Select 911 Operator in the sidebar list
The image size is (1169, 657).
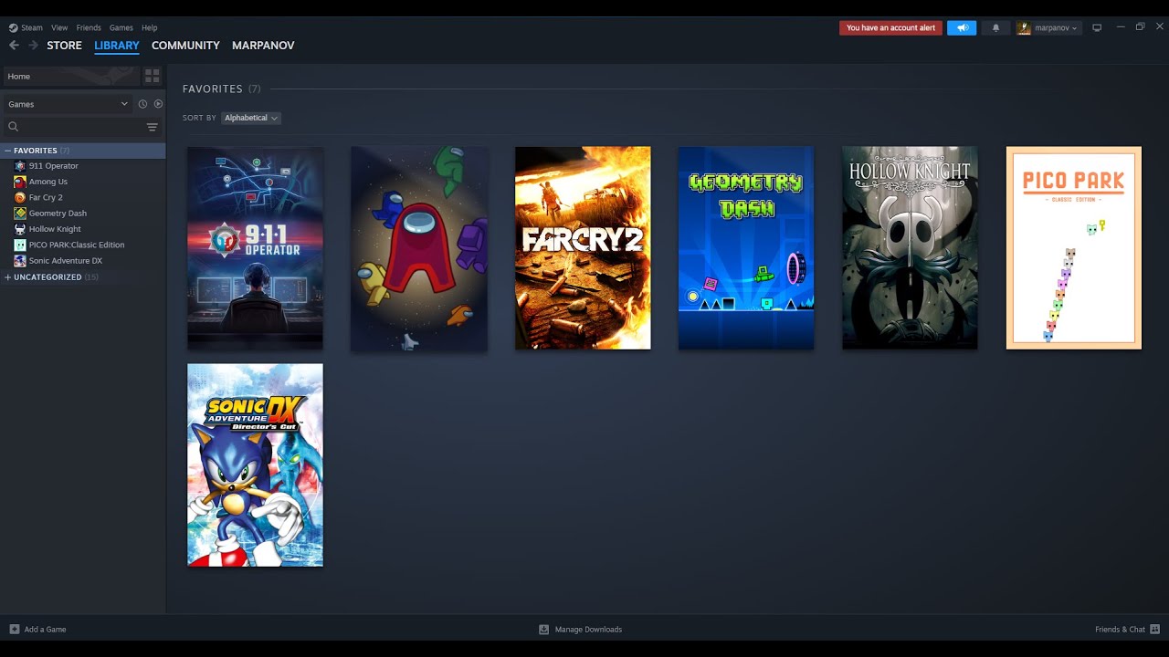coord(54,166)
